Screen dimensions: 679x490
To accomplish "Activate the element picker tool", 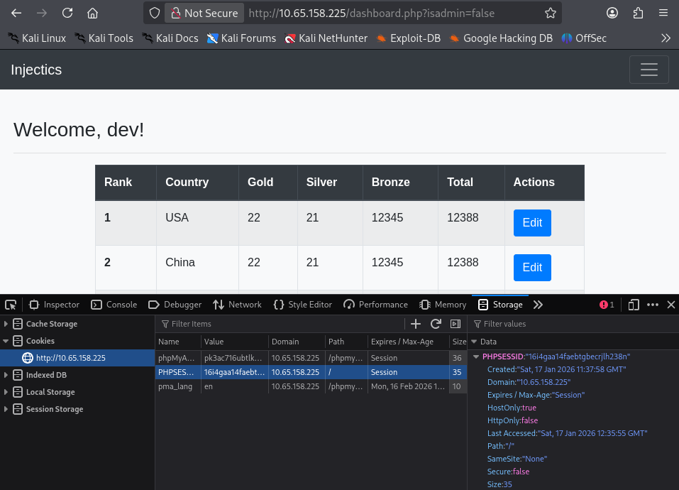I will (x=11, y=305).
